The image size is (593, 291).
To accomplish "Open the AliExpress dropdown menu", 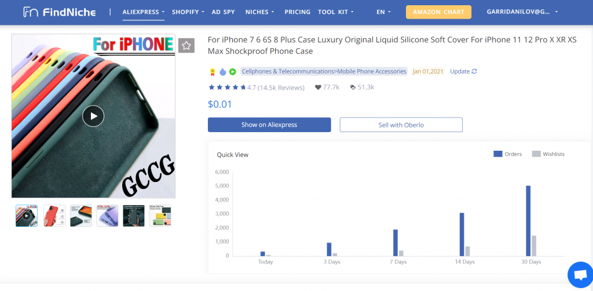I will (144, 12).
